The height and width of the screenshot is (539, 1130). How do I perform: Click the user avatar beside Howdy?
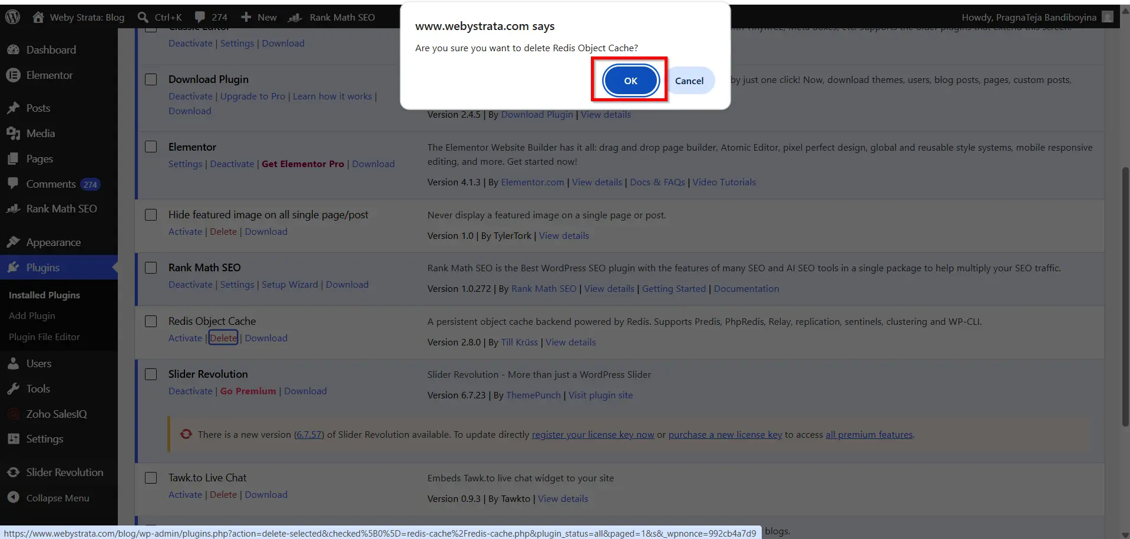point(1108,17)
